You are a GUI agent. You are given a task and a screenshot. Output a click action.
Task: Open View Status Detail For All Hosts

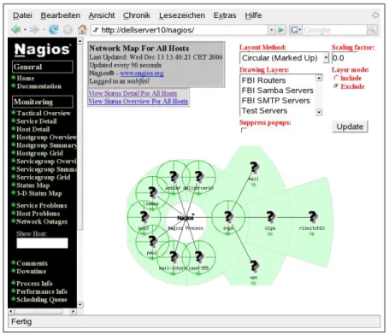pyautogui.click(x=133, y=93)
